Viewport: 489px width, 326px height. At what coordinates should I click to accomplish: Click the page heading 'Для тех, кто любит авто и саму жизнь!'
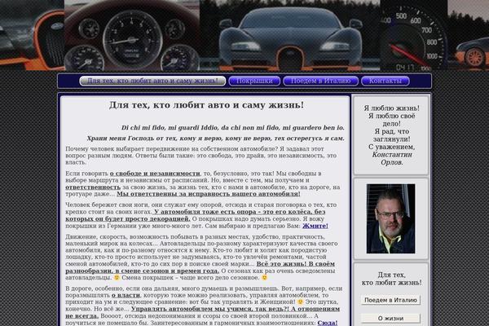tap(206, 105)
